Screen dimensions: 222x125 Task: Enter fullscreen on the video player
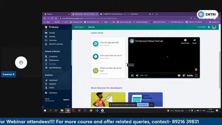(x=196, y=75)
